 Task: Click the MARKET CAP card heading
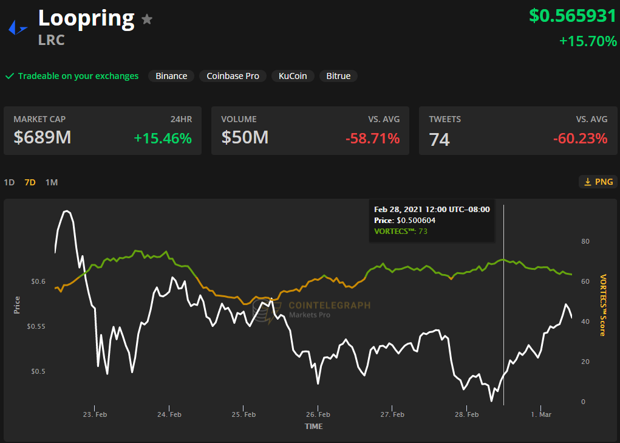tap(39, 119)
